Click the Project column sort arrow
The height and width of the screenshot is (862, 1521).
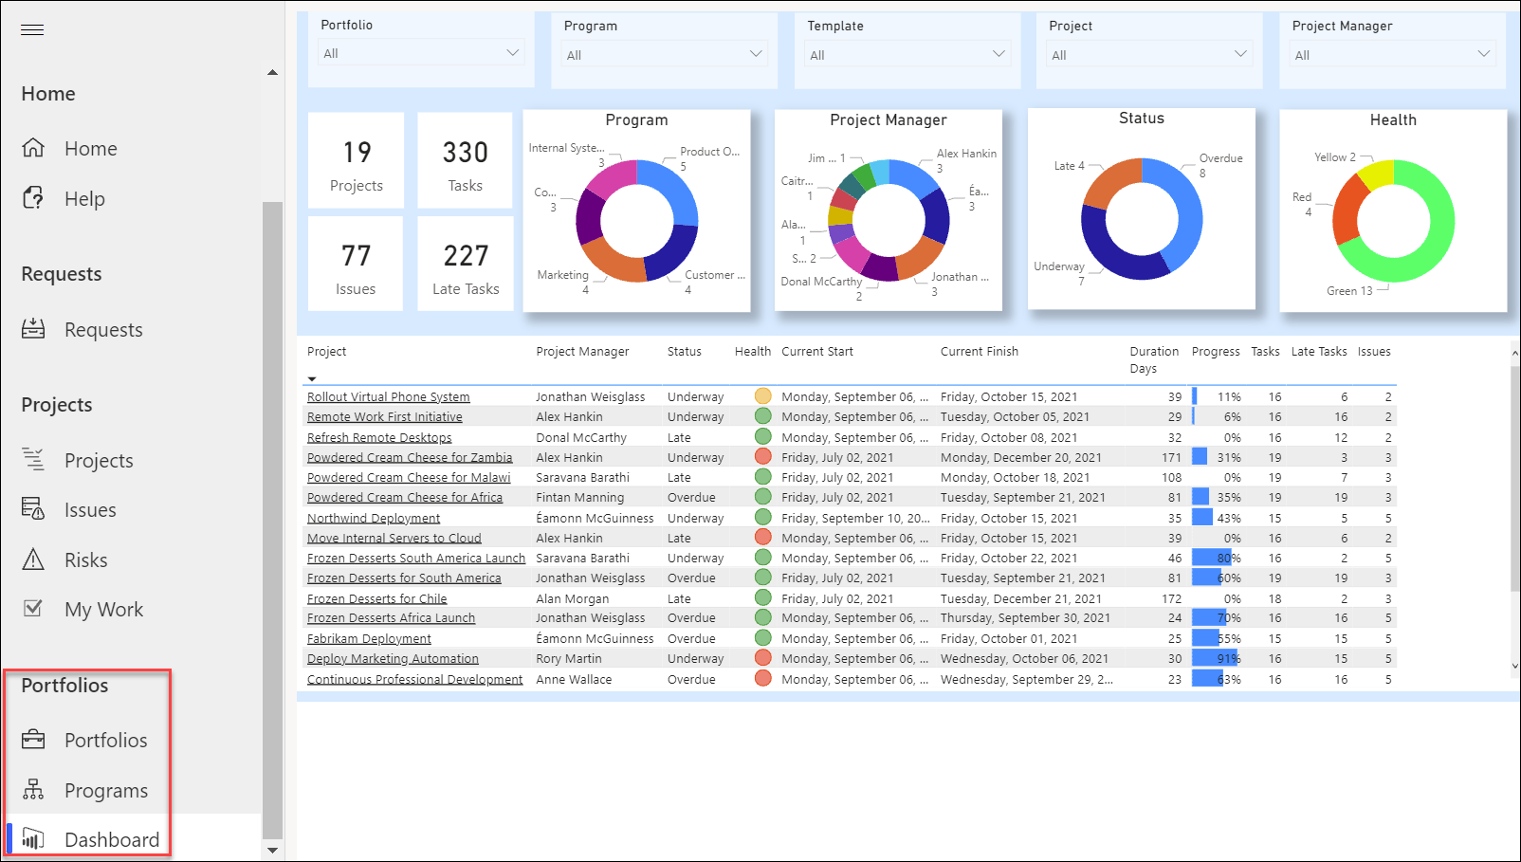pyautogui.click(x=312, y=378)
